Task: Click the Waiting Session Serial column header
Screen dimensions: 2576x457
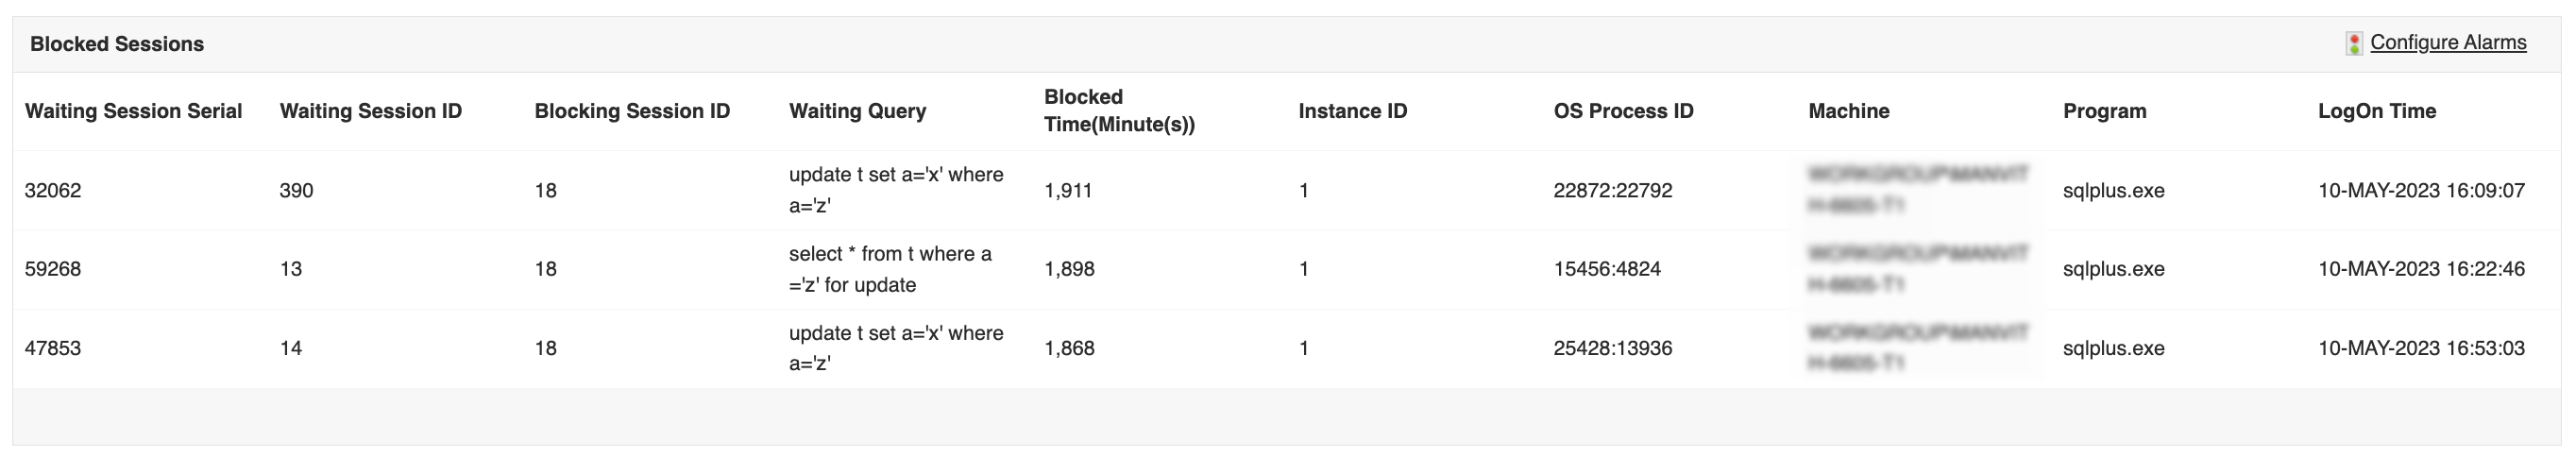Action: [x=133, y=111]
